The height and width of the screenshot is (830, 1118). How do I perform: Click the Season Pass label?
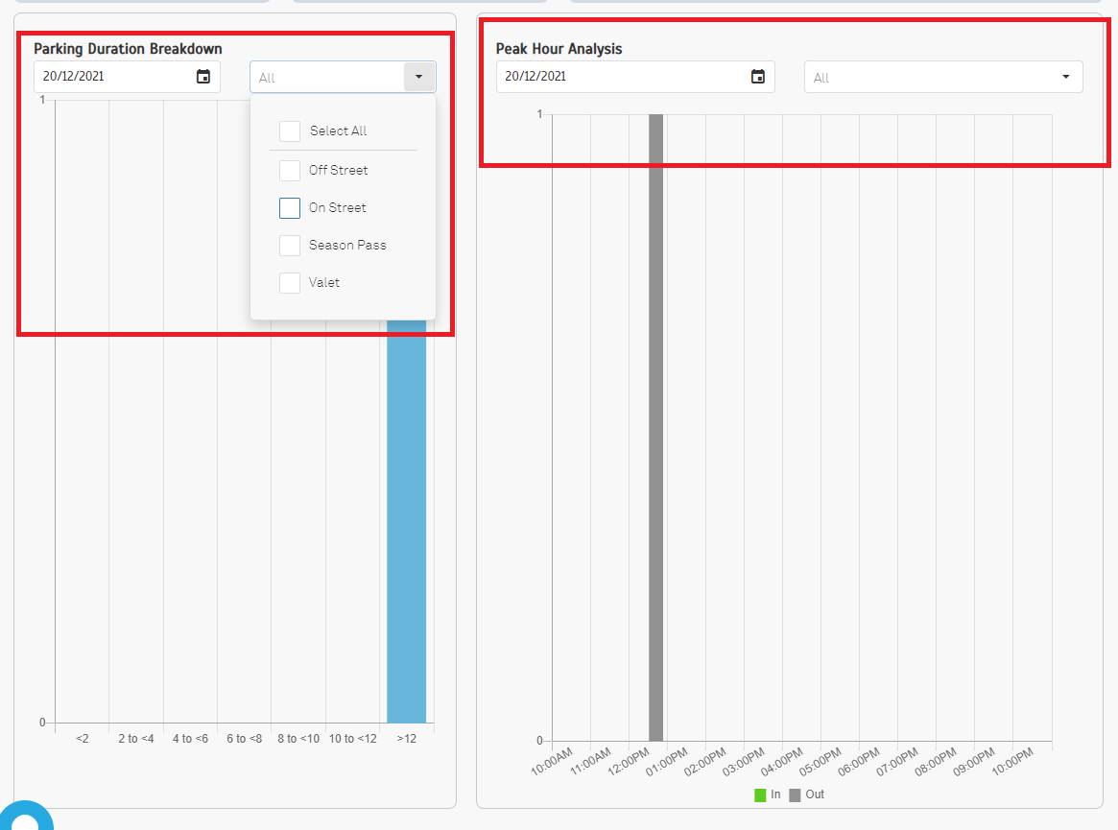click(347, 246)
